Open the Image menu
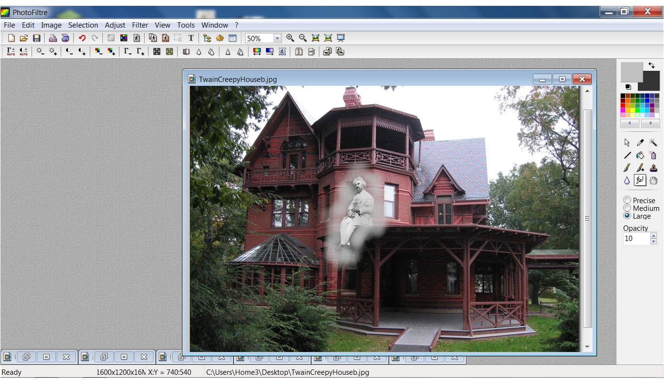This screenshot has width=664, height=384. click(51, 25)
